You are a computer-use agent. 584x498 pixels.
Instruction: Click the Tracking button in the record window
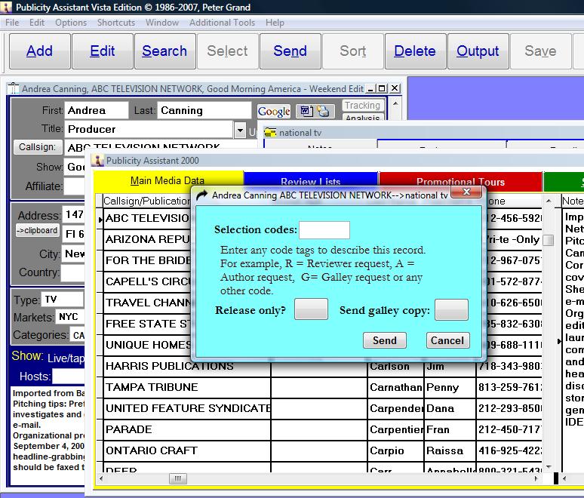pyautogui.click(x=362, y=106)
